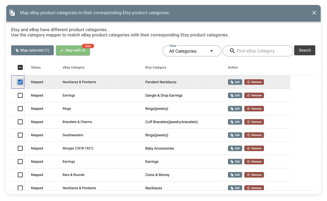Image resolution: width=327 pixels, height=201 pixels.
Task: Click the magnifier icon in the search field
Action: click(x=232, y=51)
